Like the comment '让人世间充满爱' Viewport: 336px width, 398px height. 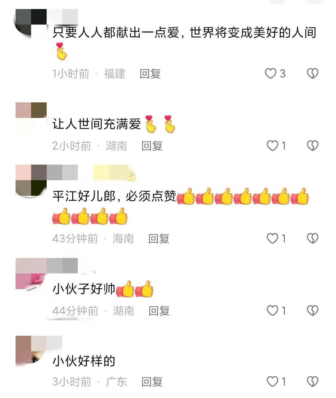click(272, 146)
